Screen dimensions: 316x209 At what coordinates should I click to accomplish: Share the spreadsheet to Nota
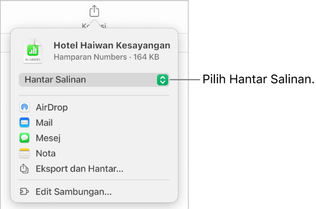45,153
